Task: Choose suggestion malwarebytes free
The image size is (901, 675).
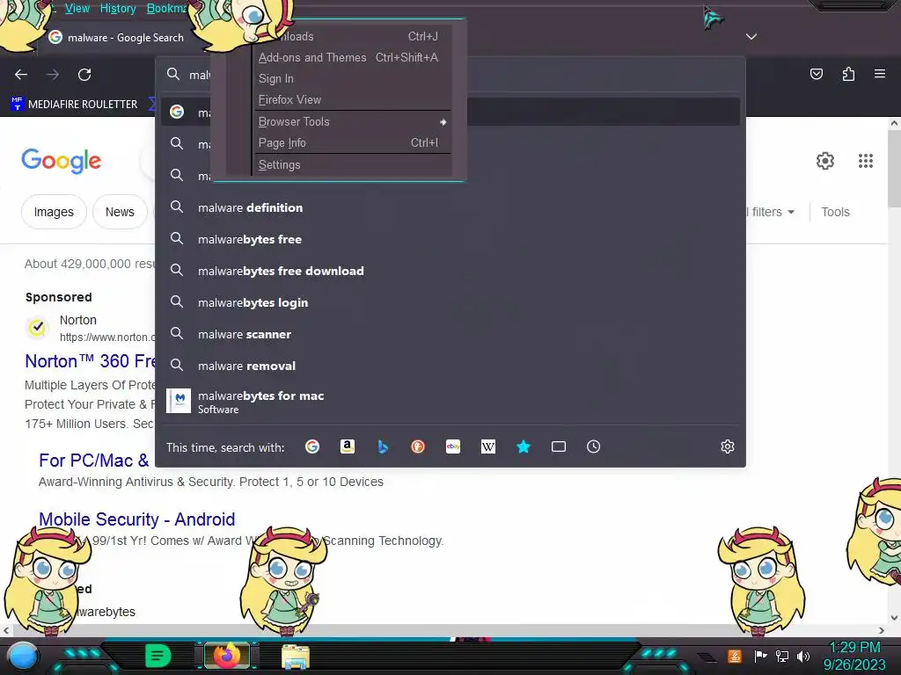Action: pos(450,239)
